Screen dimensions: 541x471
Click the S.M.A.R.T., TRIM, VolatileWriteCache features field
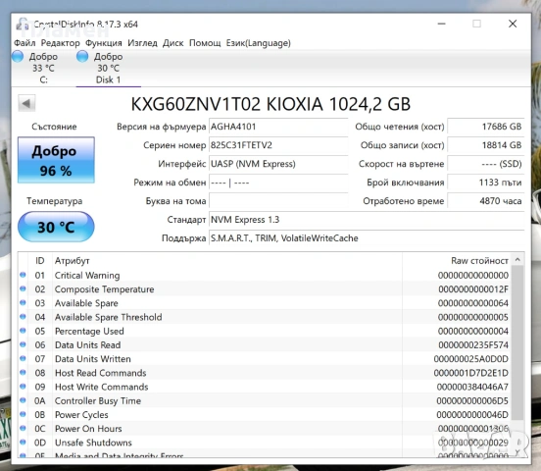[x=367, y=238]
